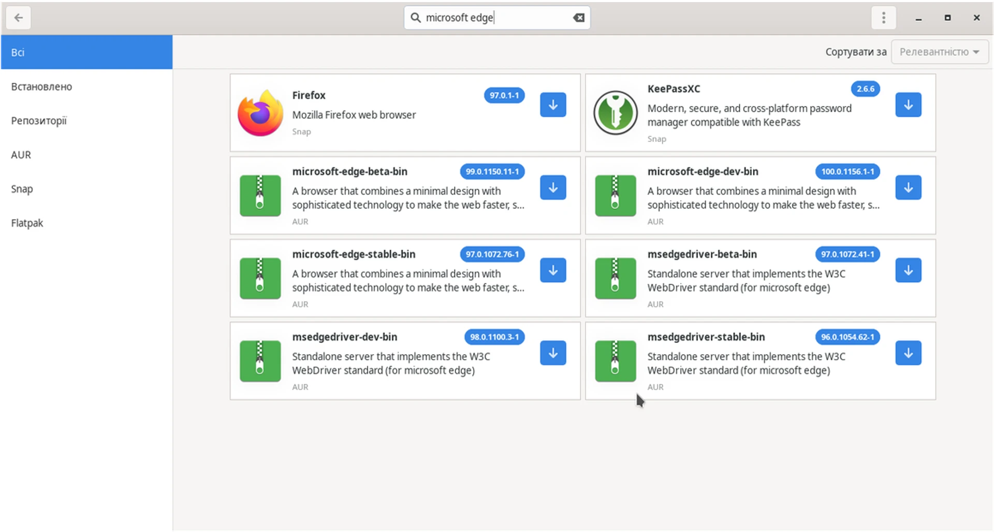Click AUR label under microsoft-edge-stable-bin
Screen dimensions: 994x532
coord(300,305)
